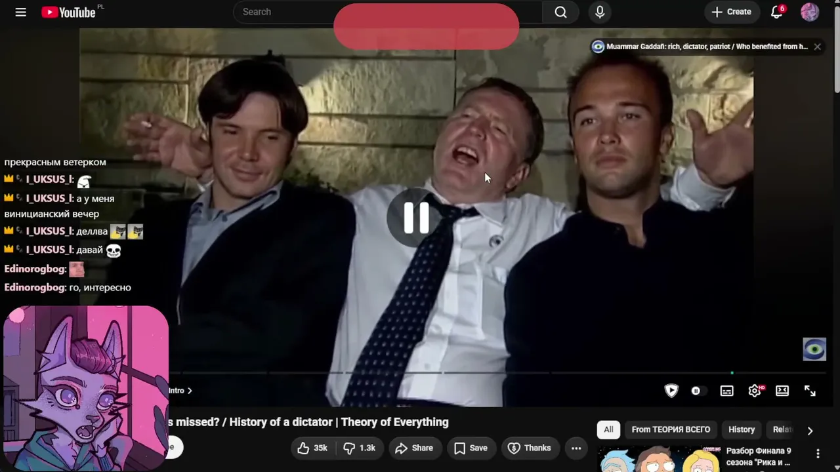Click the streamer's cat avatar overlay
This screenshot has height=472, width=840.
click(x=85, y=388)
